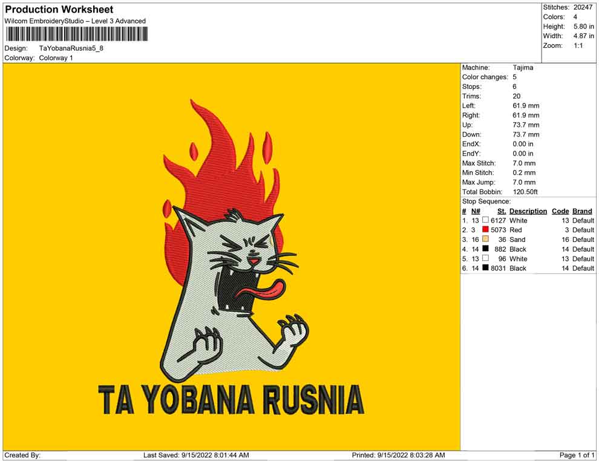The height and width of the screenshot is (461, 599).
Task: Click the 'Color changes:' label
Action: (485, 77)
